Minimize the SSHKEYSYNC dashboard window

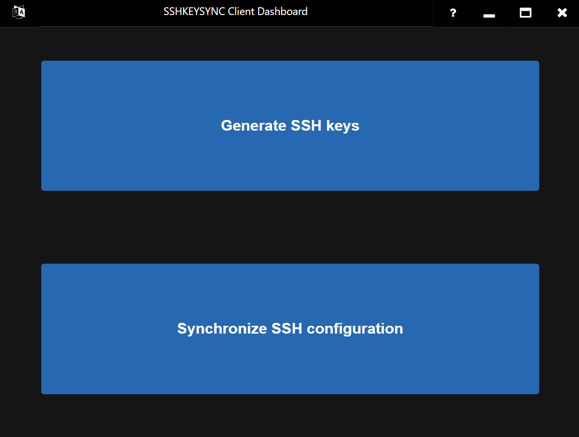point(489,14)
